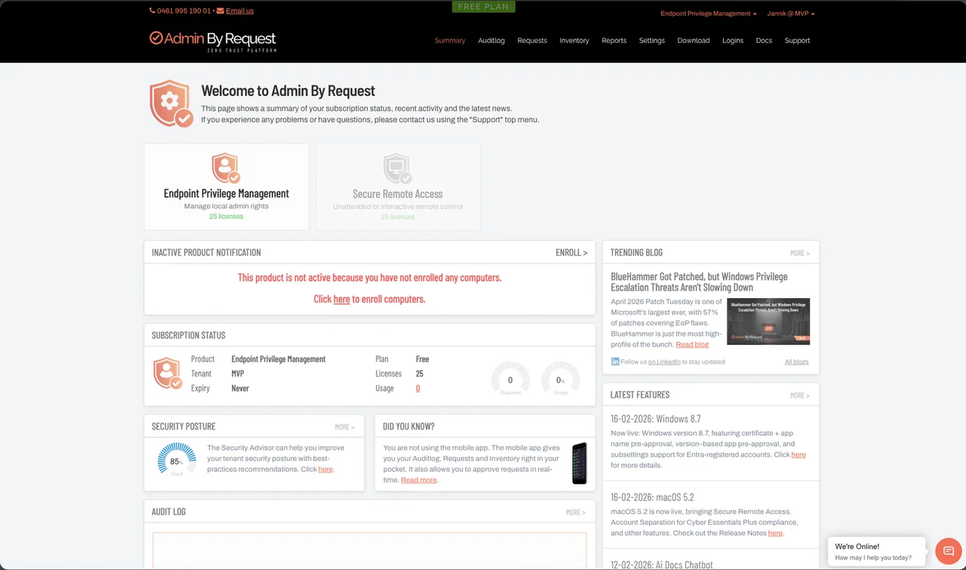The width and height of the screenshot is (966, 570).
Task: Click the FREE PLAN badge
Action: click(x=484, y=7)
